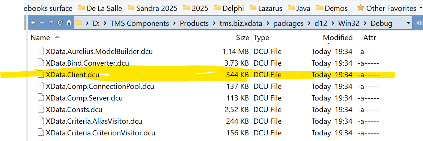This screenshot has height=141, width=423.
Task: Jump to packages breadcrumb segment
Action: (288, 24)
